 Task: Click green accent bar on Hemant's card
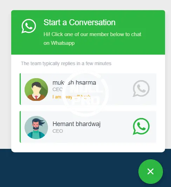(x=20, y=127)
